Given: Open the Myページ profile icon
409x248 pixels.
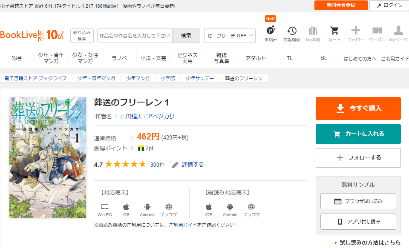Looking at the screenshot, I should pos(398,31).
